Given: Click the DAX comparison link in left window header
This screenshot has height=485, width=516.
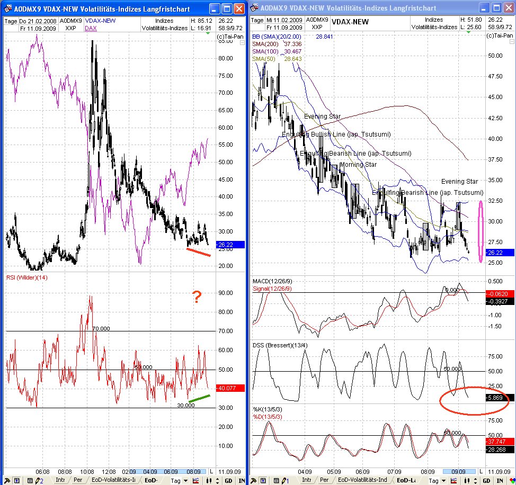Looking at the screenshot, I should click(x=91, y=28).
